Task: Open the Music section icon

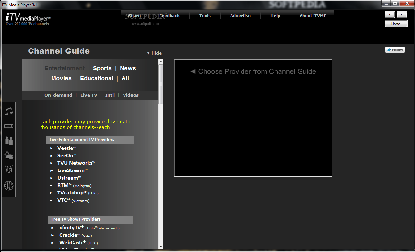Action: point(9,111)
